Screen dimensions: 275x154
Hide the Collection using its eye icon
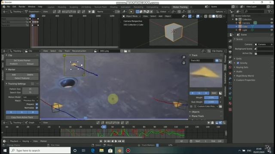pos(272,19)
